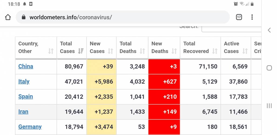Screen dimensions: 277x135
Task: Tap the browser home icon
Action: [8, 17]
